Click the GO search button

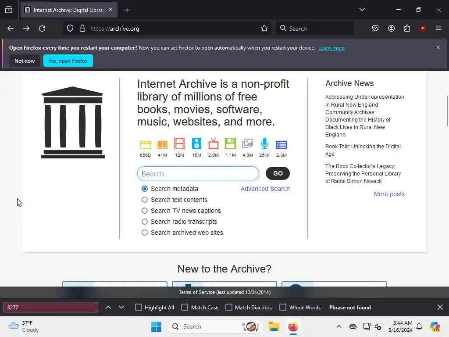[x=278, y=173]
